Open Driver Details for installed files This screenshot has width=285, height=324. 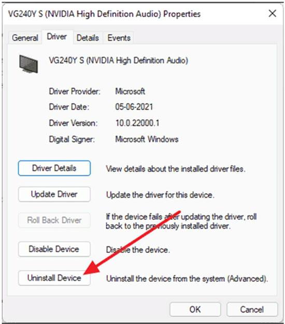coord(54,168)
